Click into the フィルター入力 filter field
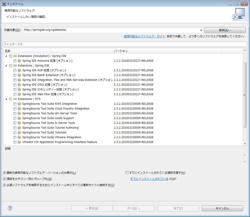This screenshot has width=250, height=217. (x=125, y=44)
